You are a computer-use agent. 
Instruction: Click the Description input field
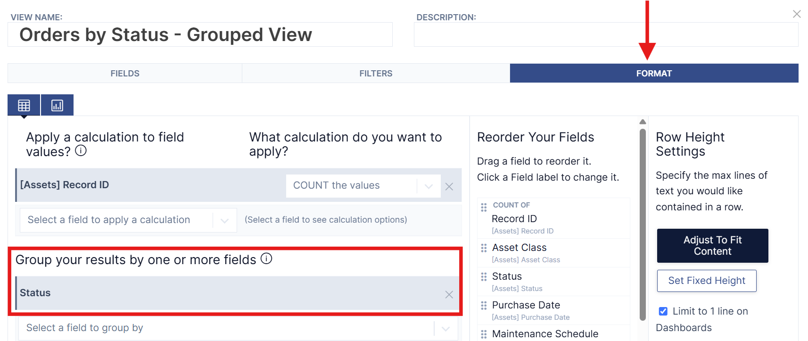606,34
